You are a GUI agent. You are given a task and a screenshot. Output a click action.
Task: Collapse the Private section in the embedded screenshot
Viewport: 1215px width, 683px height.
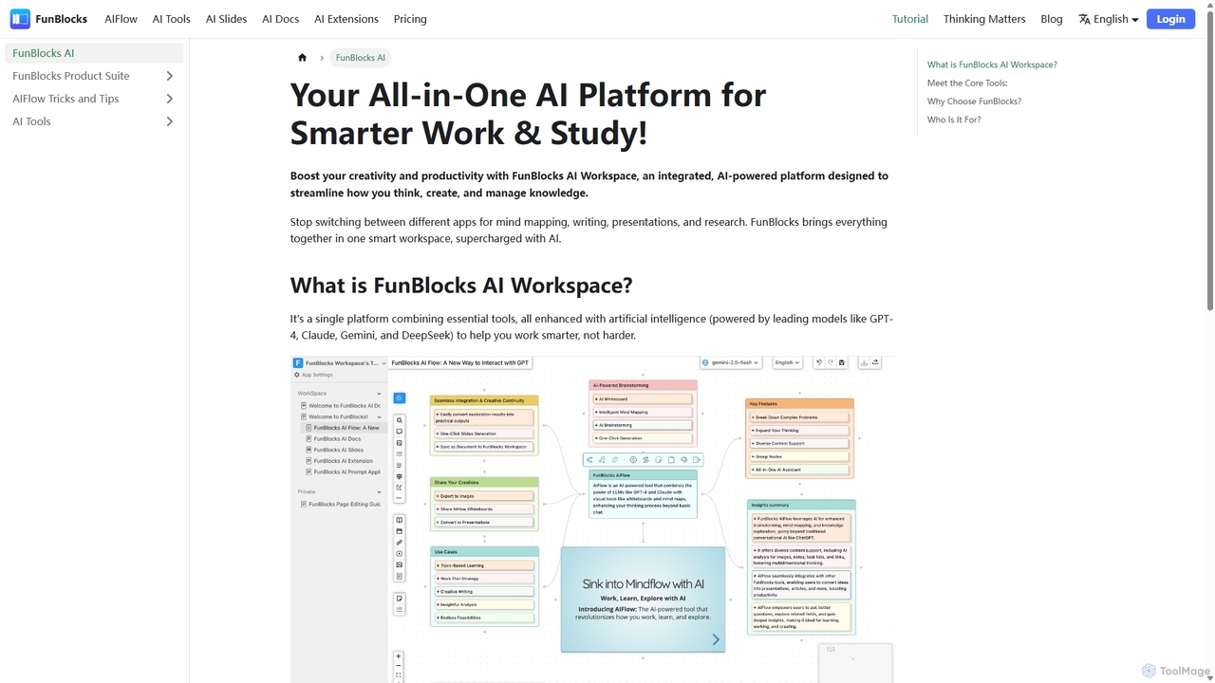point(380,492)
